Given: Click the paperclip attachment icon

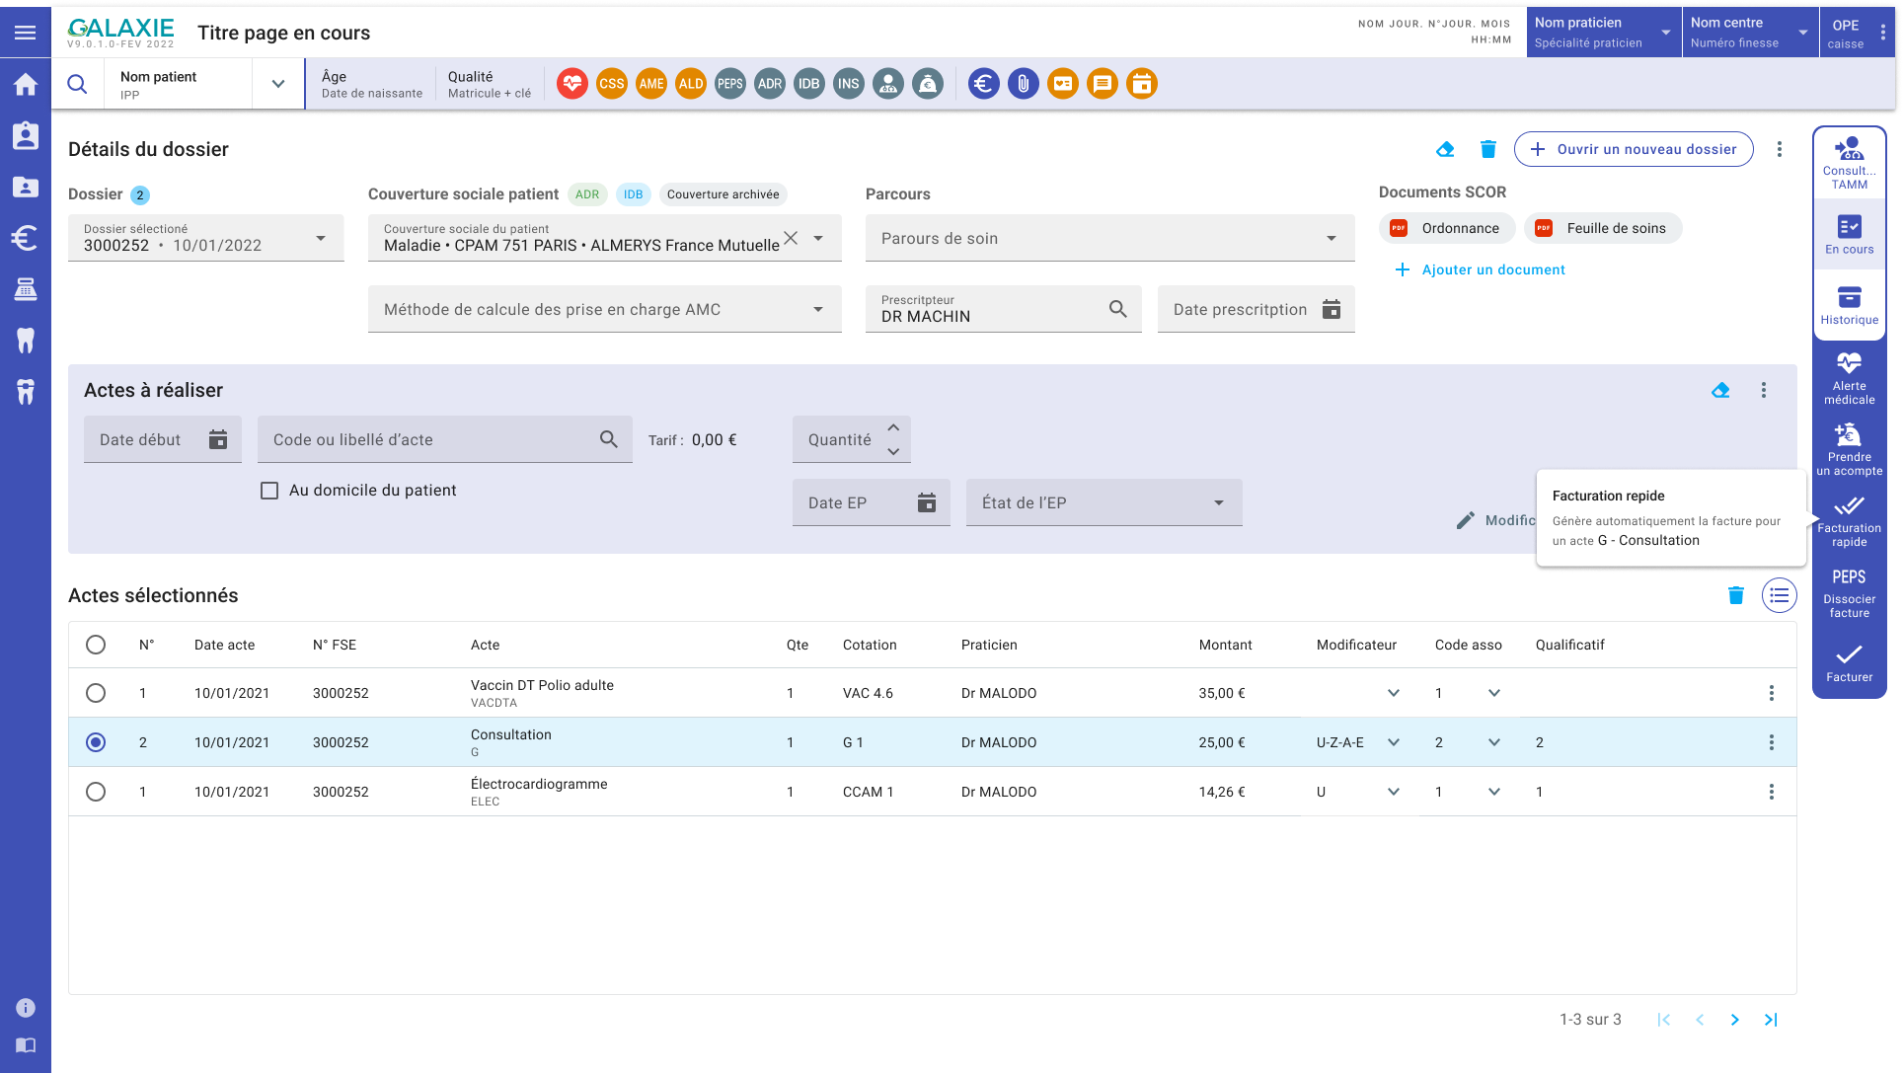Looking at the screenshot, I should click(x=1024, y=84).
